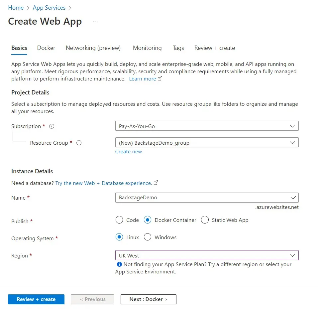Click the Resource Group info icon
This screenshot has width=318, height=312.
(79, 143)
